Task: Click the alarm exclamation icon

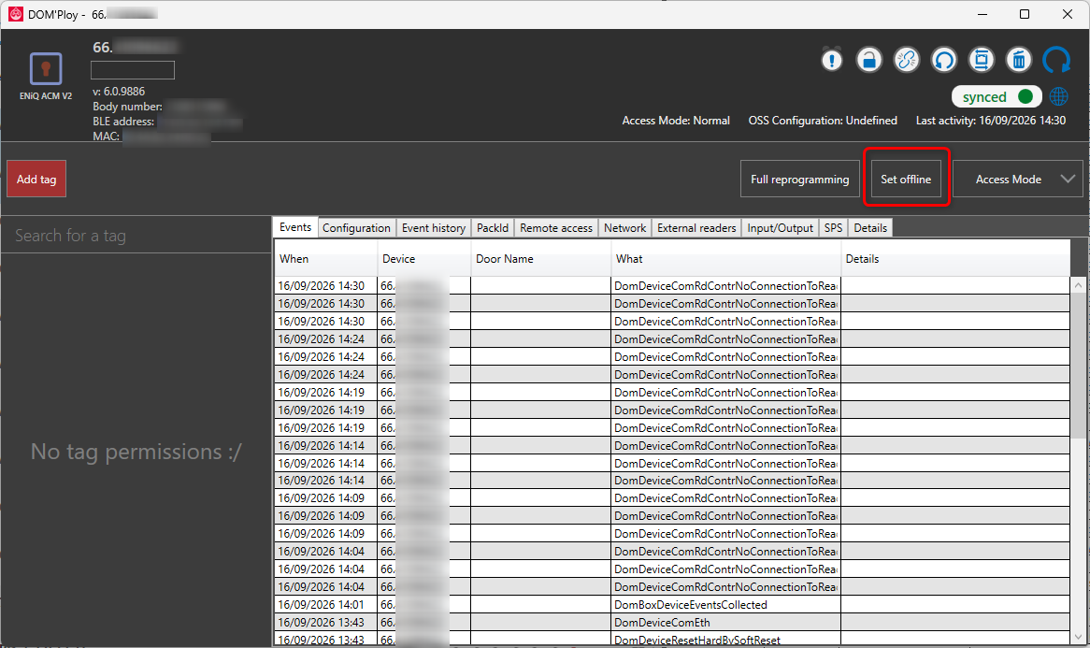Action: (x=831, y=61)
